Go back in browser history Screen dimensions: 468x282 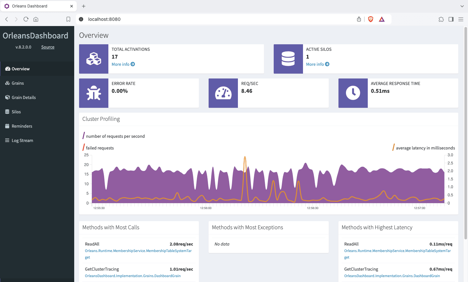click(x=7, y=19)
